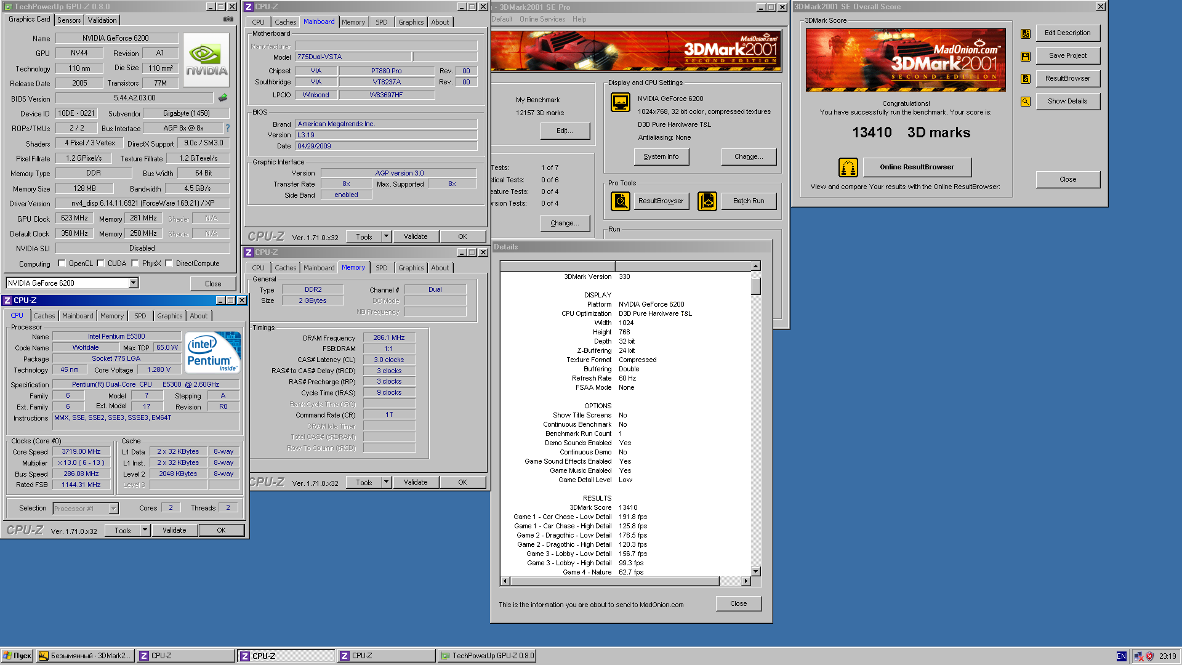The height and width of the screenshot is (665, 1182).
Task: Click the DRAM Frequency 286.1 MHz field
Action: tap(389, 337)
